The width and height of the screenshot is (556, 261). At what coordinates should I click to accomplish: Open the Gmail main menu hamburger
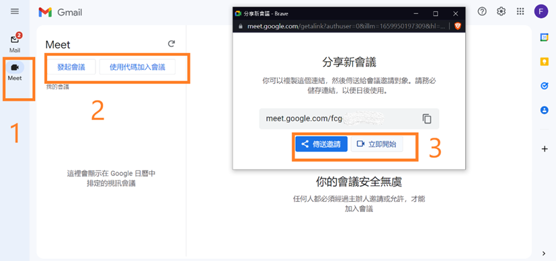point(15,11)
